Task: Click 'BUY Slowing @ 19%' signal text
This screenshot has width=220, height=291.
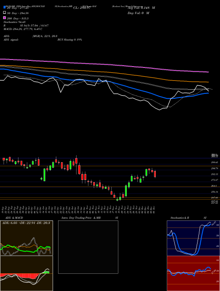Action: [x=70, y=40]
